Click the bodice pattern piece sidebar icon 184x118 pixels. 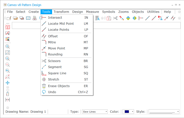click(8, 94)
